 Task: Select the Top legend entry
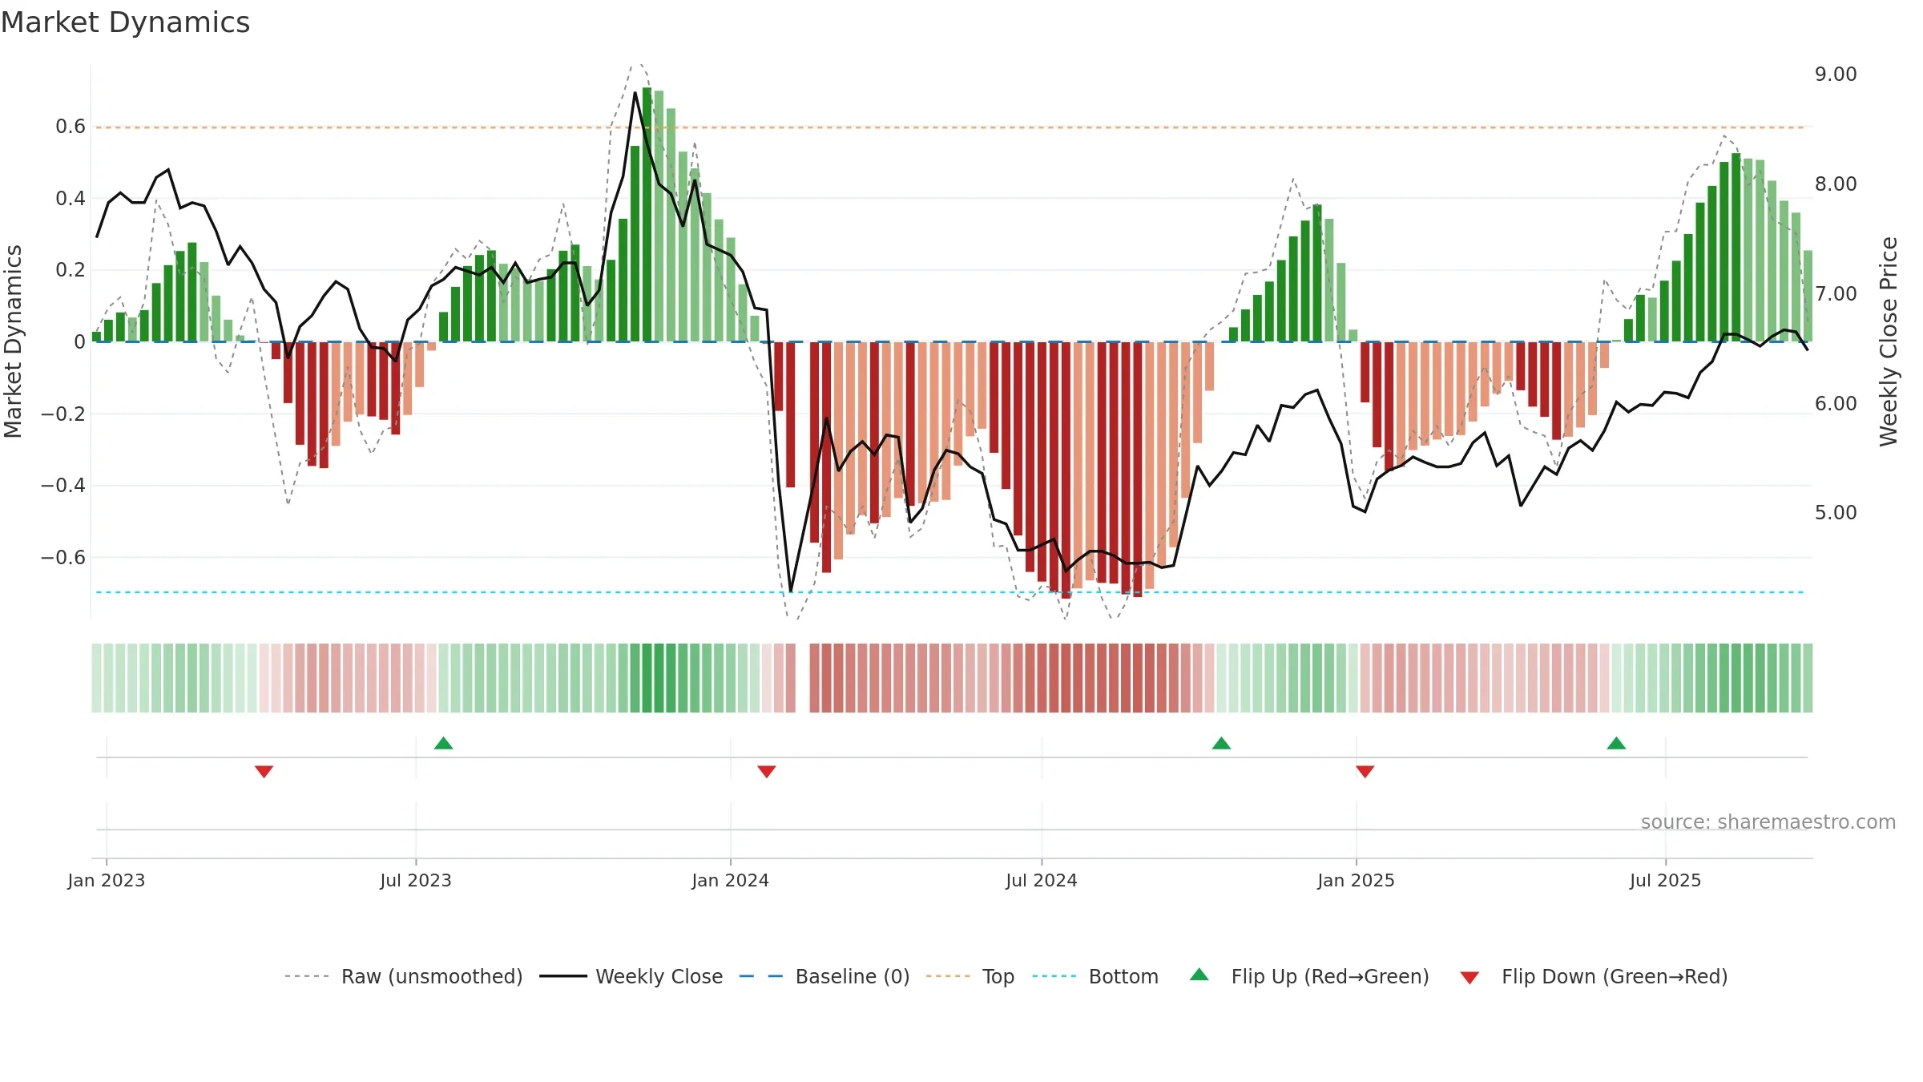click(970, 976)
